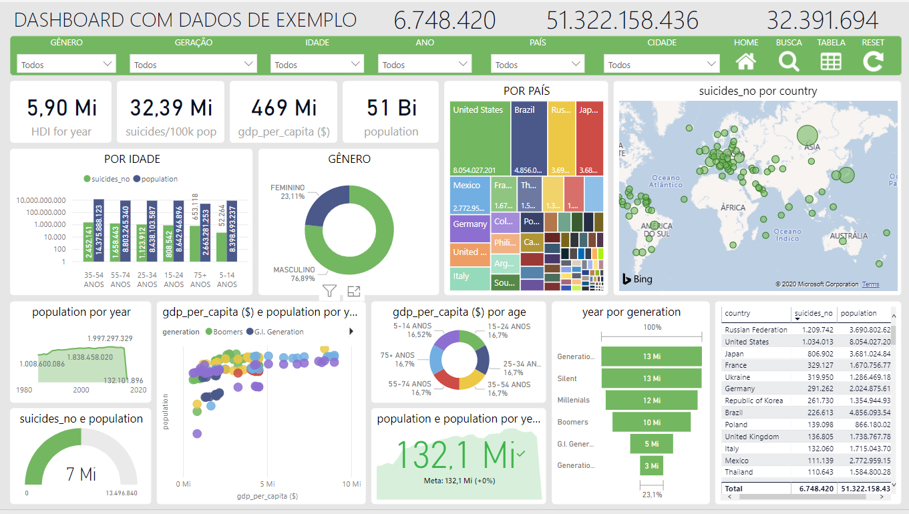The height and width of the screenshot is (514, 909).
Task: Select the 5 Mi G.I. Gener... funnel bar
Action: point(651,444)
